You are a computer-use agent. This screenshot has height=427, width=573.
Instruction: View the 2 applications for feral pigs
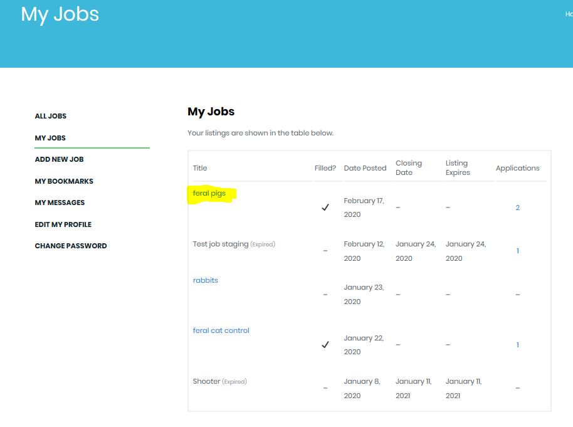(x=517, y=208)
